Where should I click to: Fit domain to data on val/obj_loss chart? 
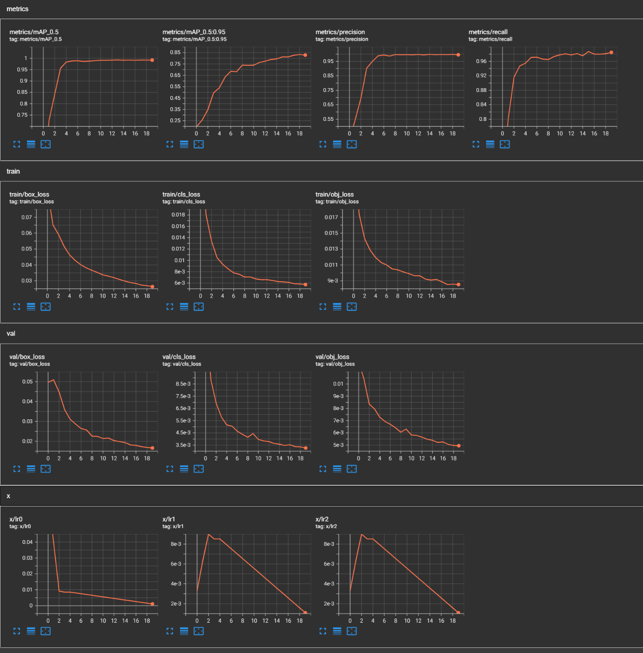pos(352,469)
